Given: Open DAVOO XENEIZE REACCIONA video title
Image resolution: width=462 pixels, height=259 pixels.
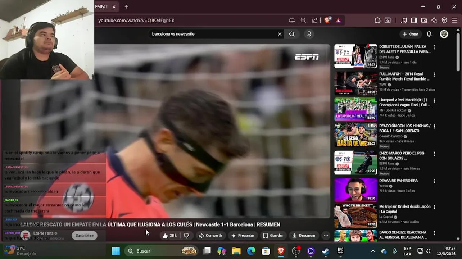Looking at the screenshot, I should click(403, 235).
